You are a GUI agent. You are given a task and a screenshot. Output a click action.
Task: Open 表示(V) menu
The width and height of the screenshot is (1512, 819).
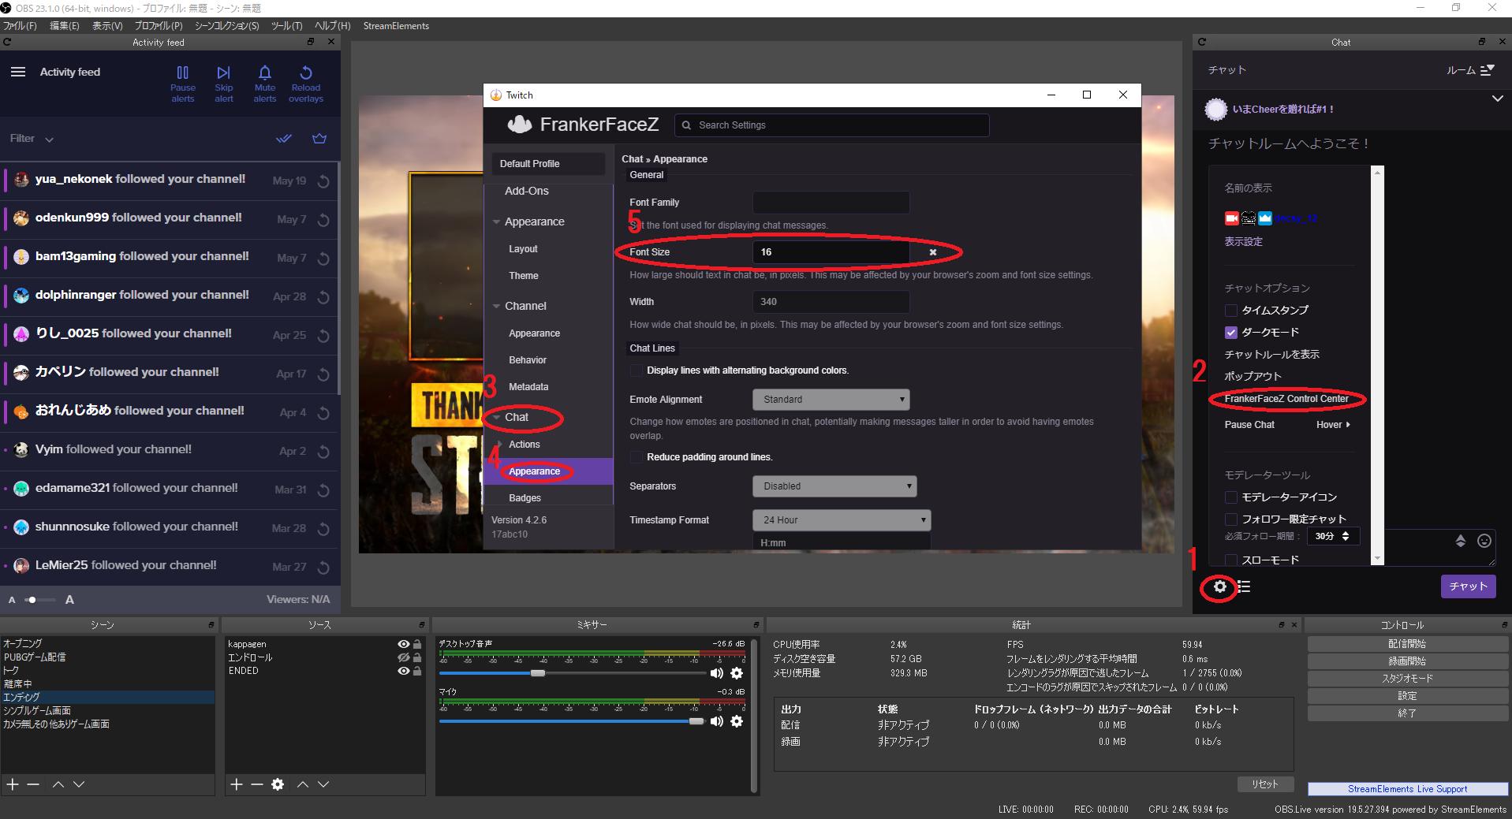[107, 26]
